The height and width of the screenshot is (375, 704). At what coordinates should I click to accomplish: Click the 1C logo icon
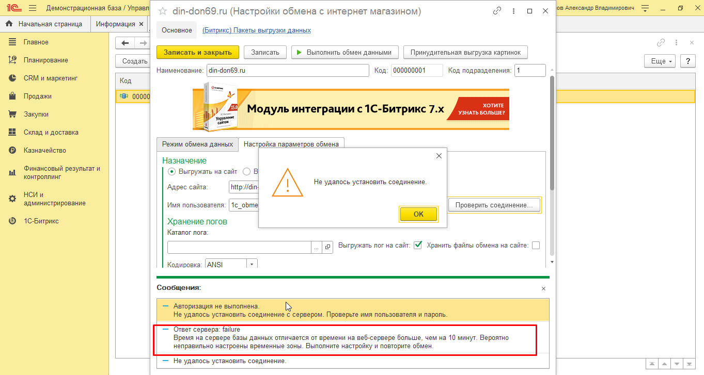point(13,8)
